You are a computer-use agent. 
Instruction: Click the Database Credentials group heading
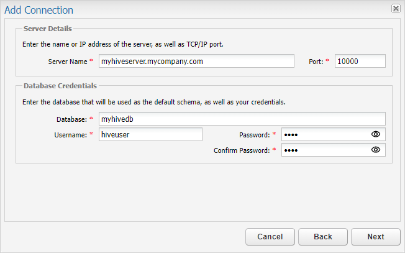(x=60, y=86)
